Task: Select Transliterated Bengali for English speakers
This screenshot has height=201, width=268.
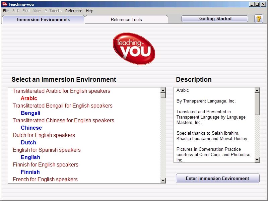Action: click(63, 106)
